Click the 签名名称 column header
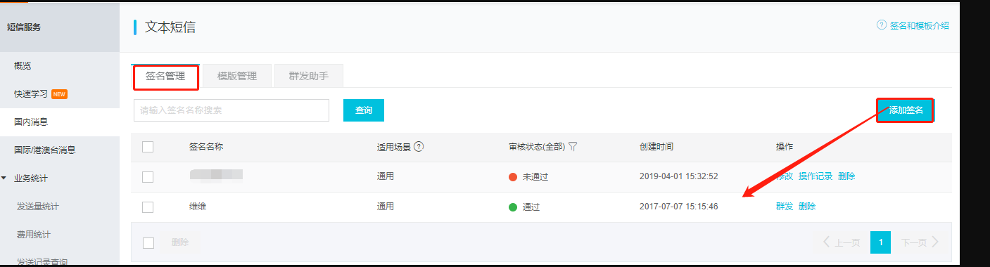The width and height of the screenshot is (990, 267). point(206,147)
